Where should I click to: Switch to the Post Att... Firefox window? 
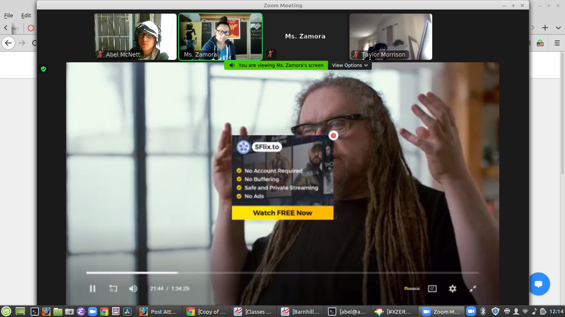(x=160, y=312)
